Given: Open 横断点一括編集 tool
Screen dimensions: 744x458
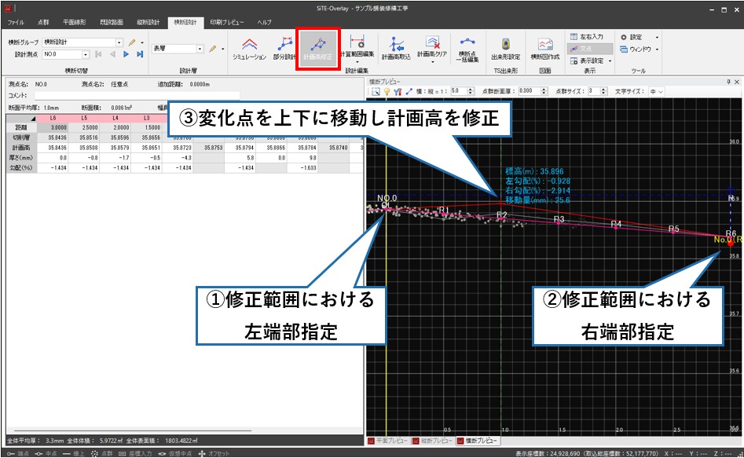Looking at the screenshot, I should pyautogui.click(x=468, y=47).
